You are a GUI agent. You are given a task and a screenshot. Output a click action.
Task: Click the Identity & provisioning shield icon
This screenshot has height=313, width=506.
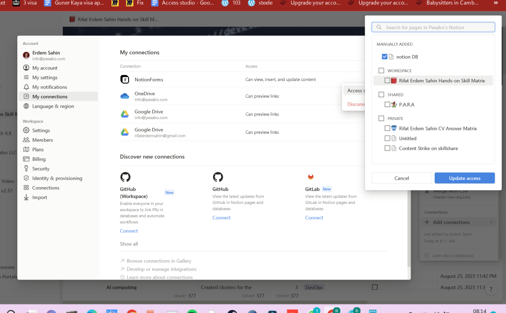click(x=26, y=178)
